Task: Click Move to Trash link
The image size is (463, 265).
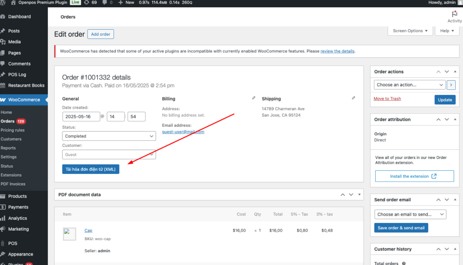Action: (x=387, y=99)
